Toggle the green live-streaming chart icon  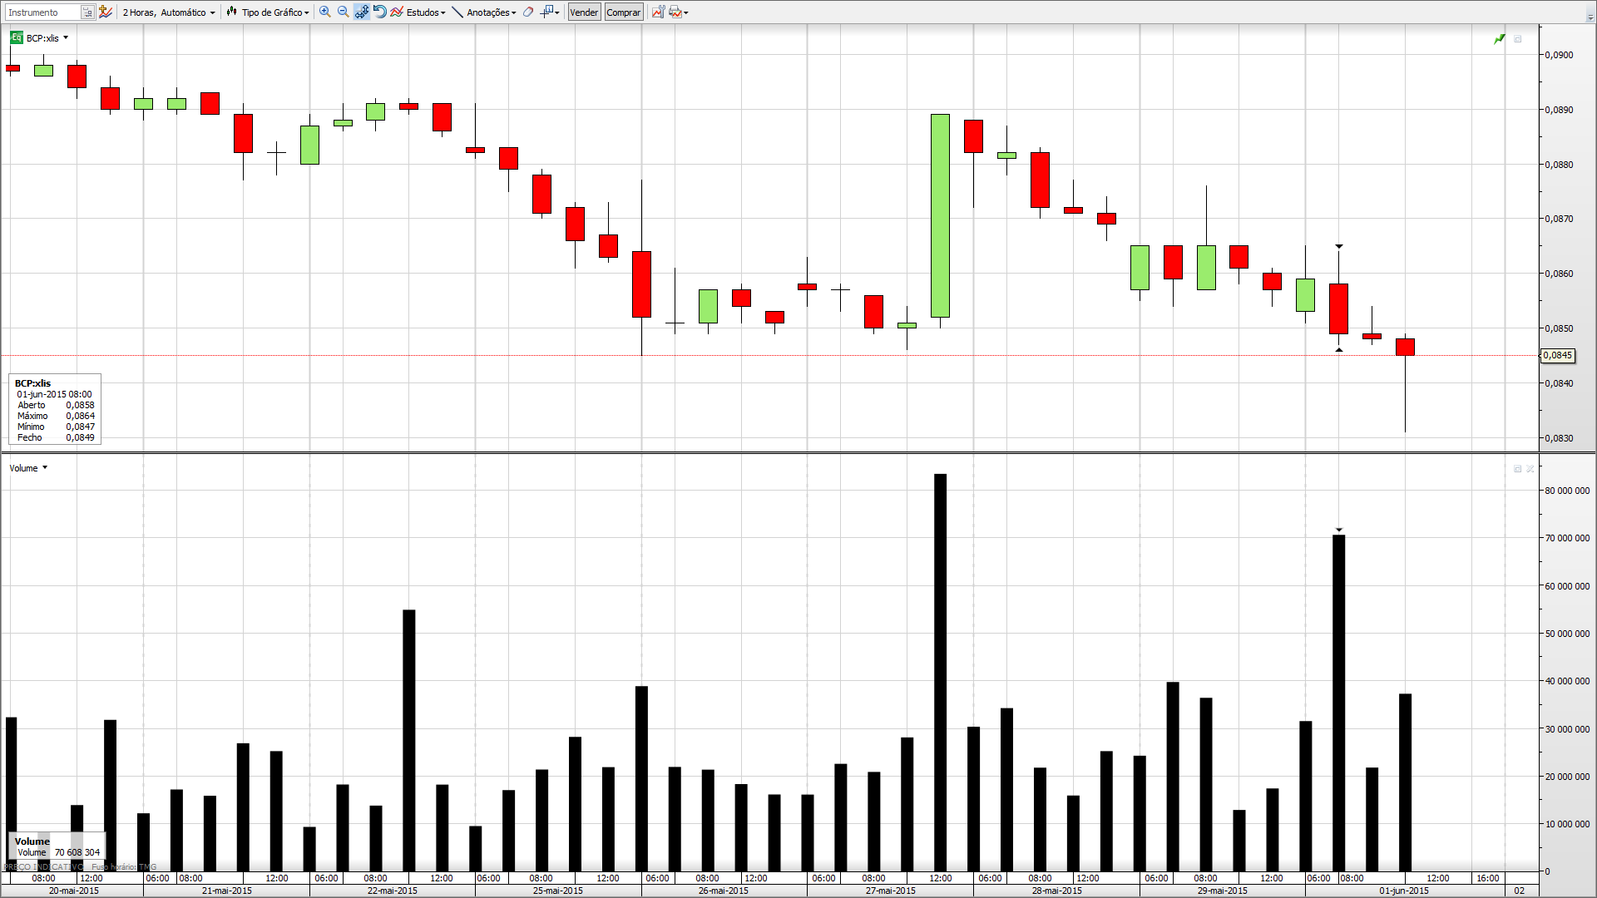[x=1499, y=39]
